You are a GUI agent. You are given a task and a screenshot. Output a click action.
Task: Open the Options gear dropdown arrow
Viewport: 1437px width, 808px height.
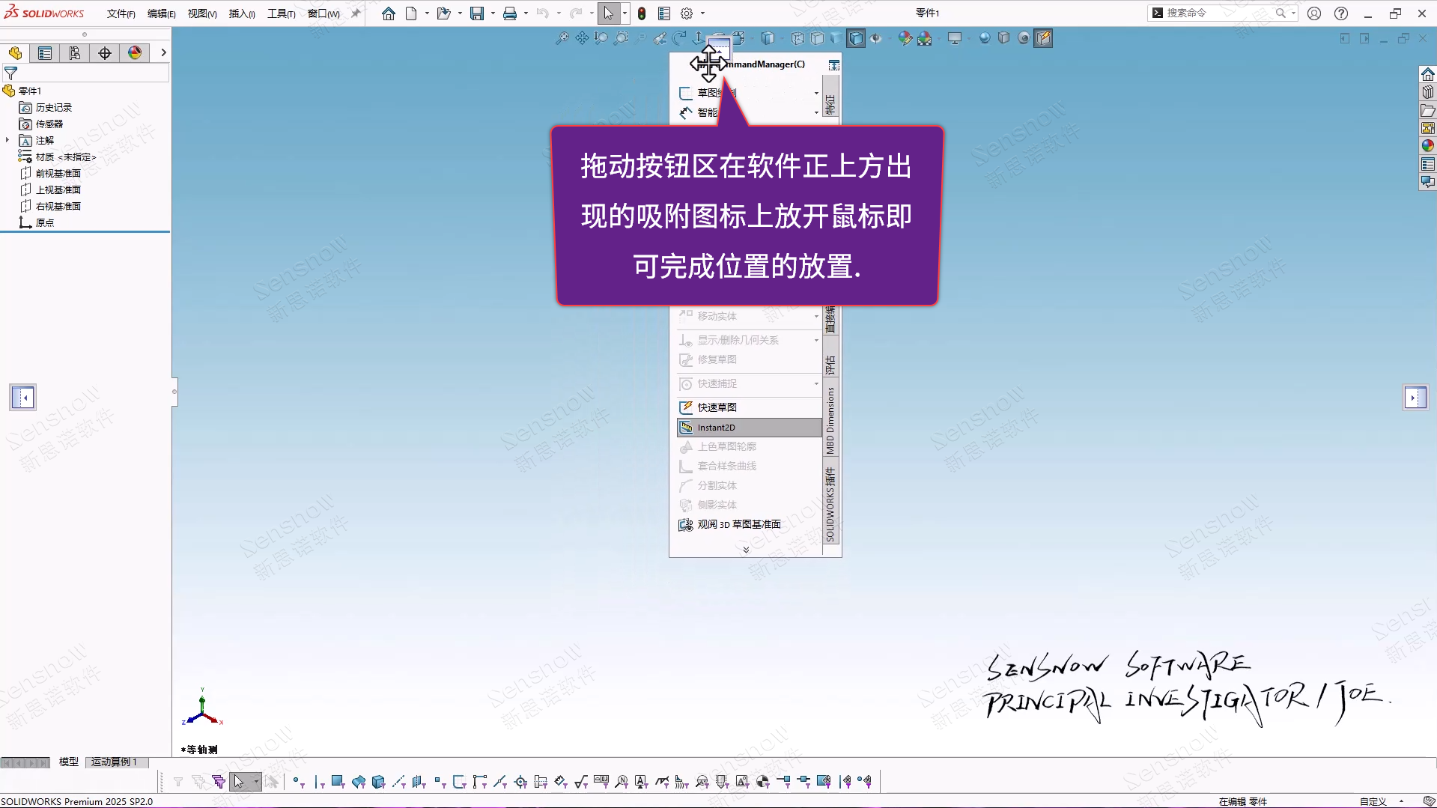click(702, 13)
